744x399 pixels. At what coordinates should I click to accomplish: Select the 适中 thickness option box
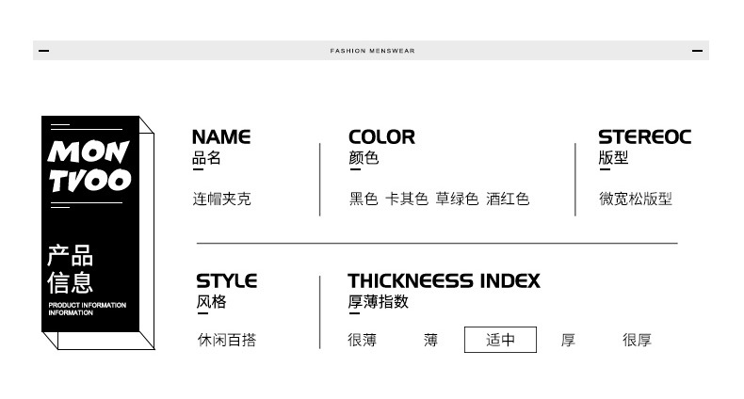(500, 340)
